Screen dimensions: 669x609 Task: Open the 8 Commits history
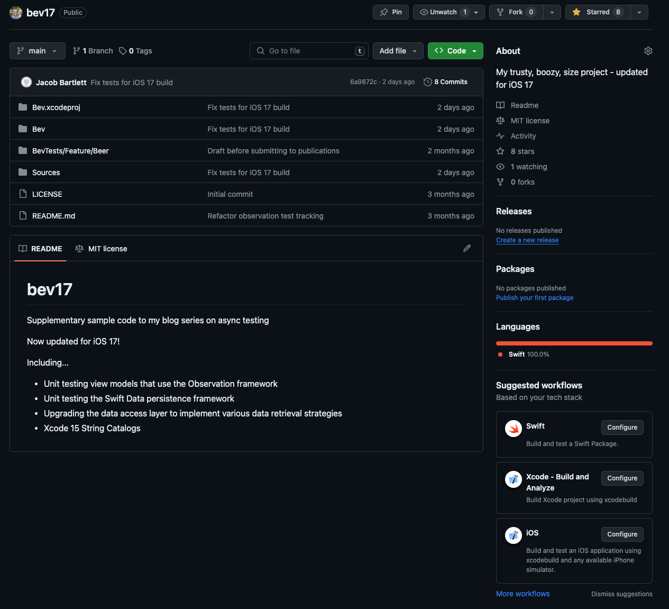pos(446,82)
